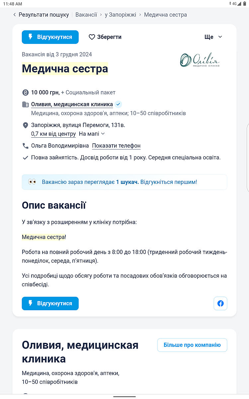
Task: Open the Вакансії breadcrumb
Action: pos(86,15)
